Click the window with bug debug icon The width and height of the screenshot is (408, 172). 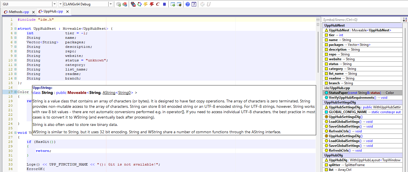coord(179,4)
